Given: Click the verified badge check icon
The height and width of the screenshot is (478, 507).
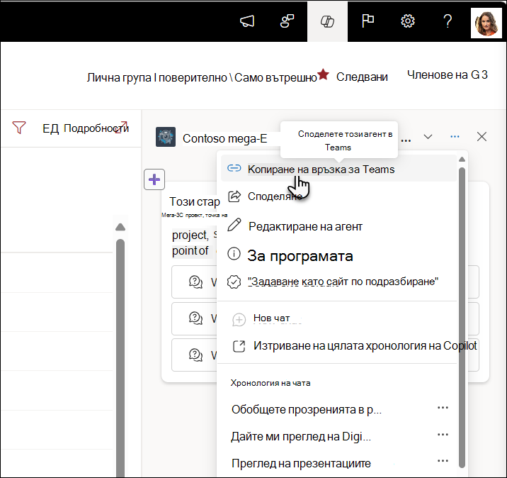Looking at the screenshot, I should pos(234,282).
